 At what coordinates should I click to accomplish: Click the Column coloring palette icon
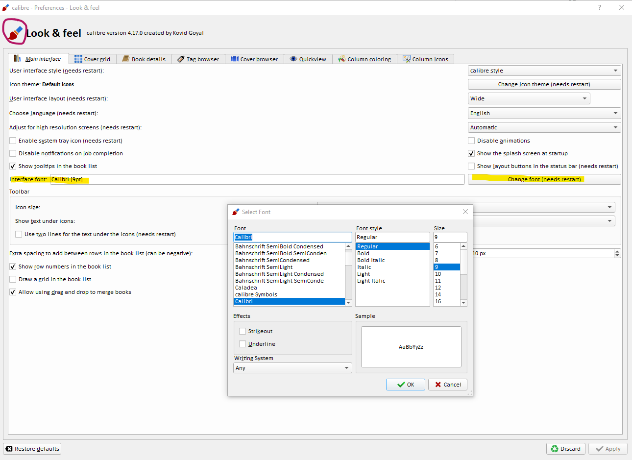341,59
